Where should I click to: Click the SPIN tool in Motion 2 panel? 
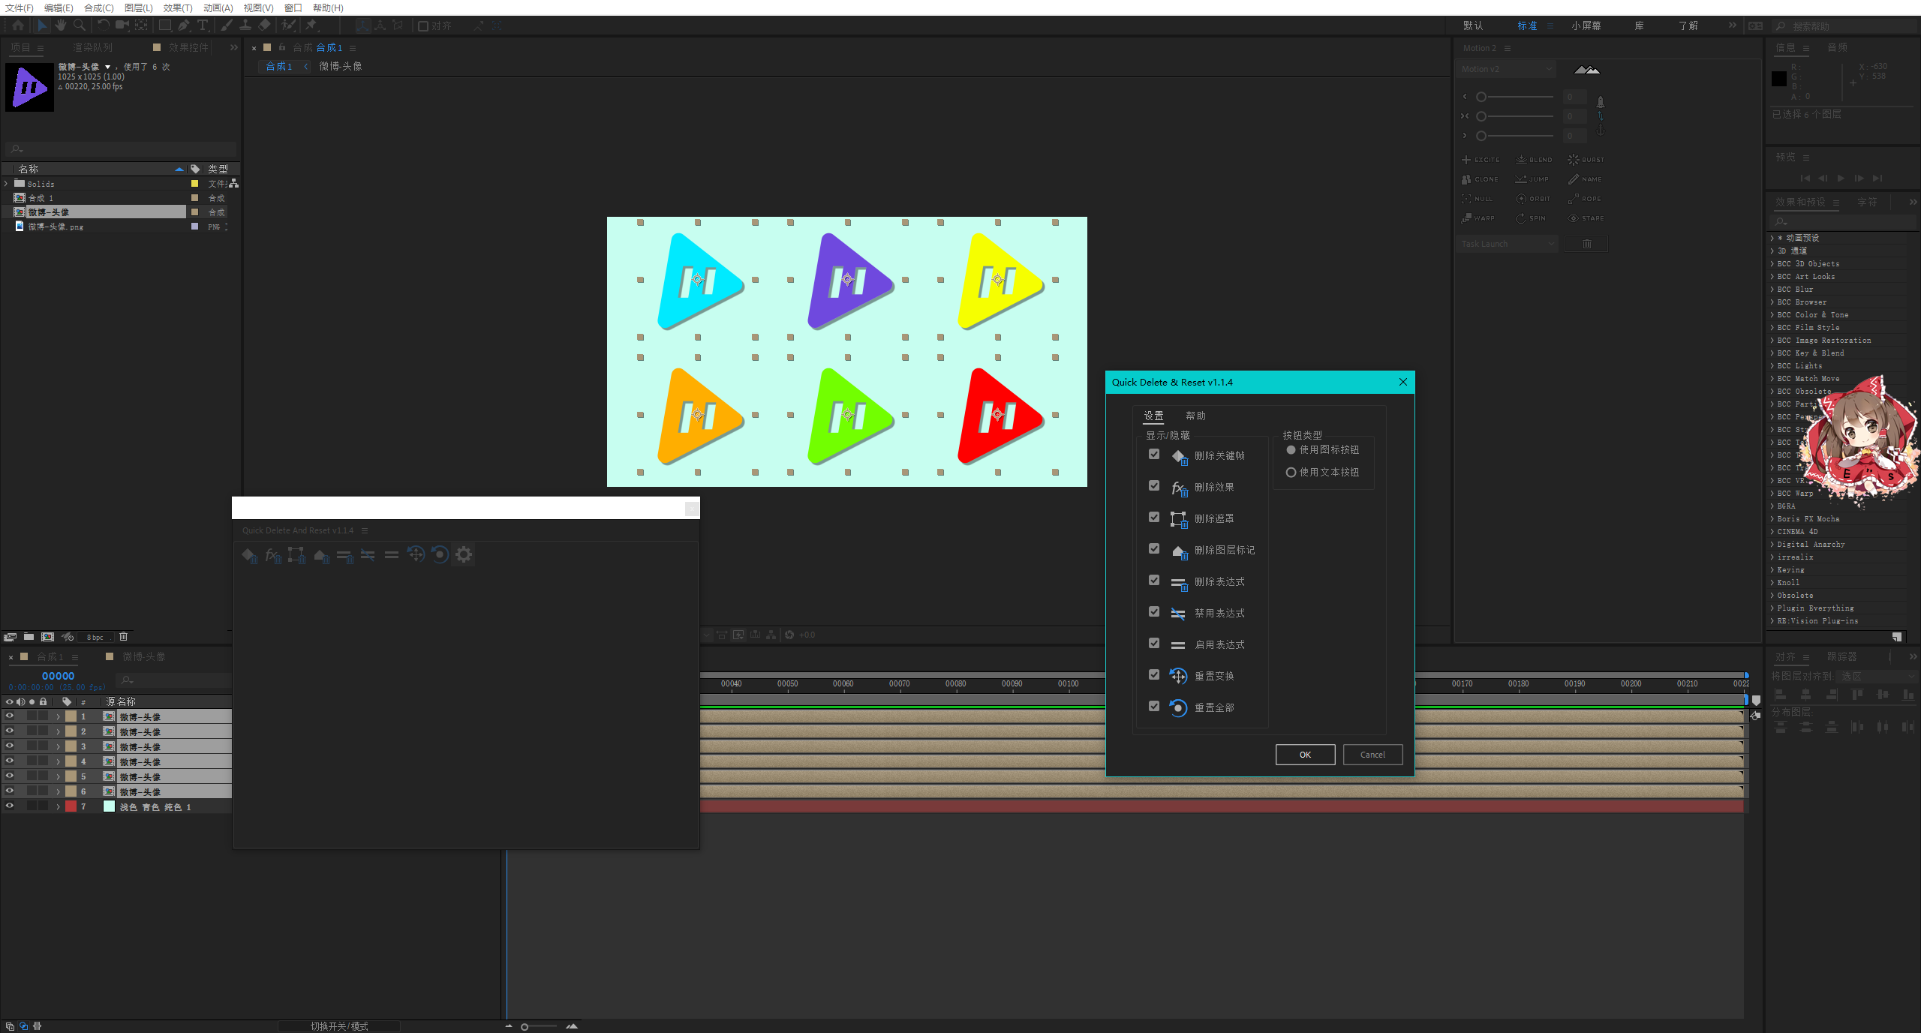1530,218
